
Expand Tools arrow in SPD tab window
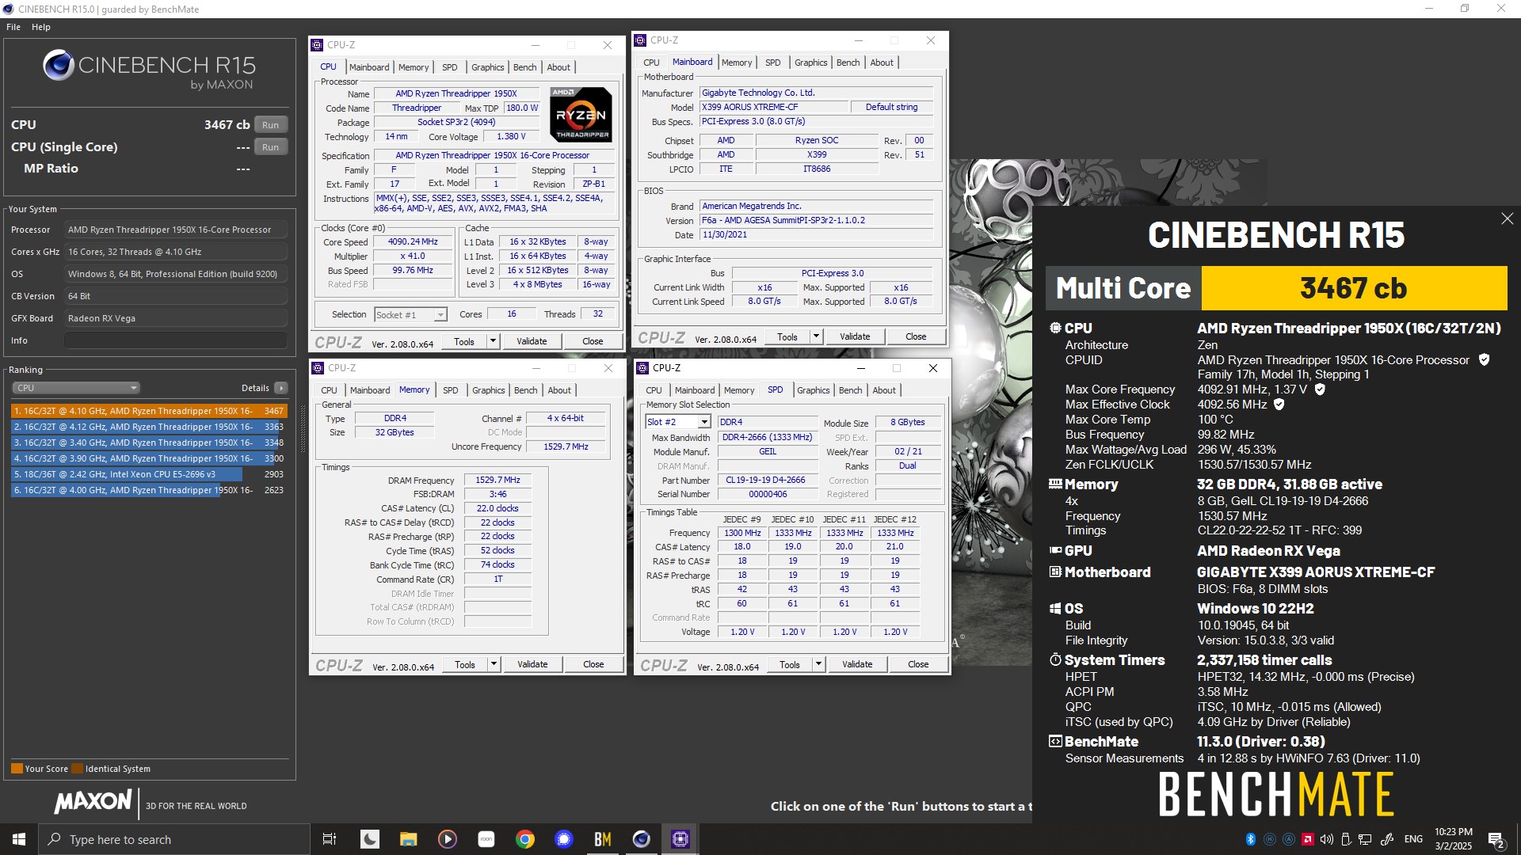(818, 664)
